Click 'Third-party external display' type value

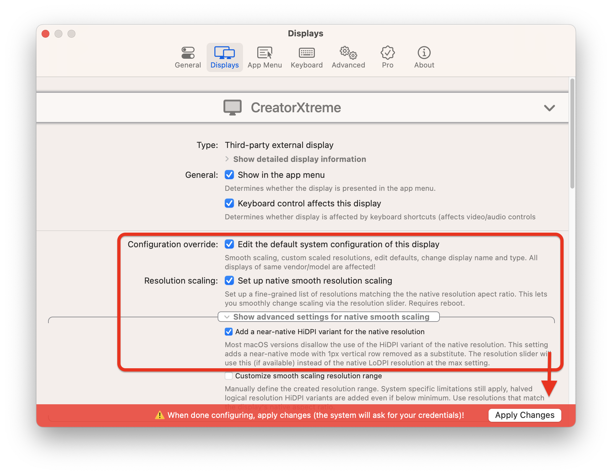[x=279, y=145]
